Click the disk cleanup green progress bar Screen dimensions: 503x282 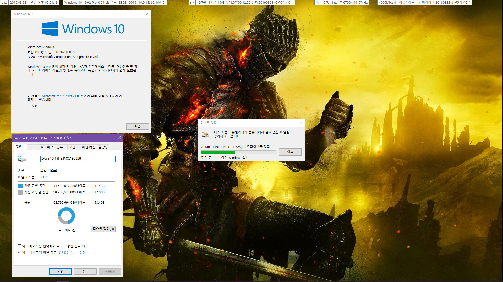238,152
